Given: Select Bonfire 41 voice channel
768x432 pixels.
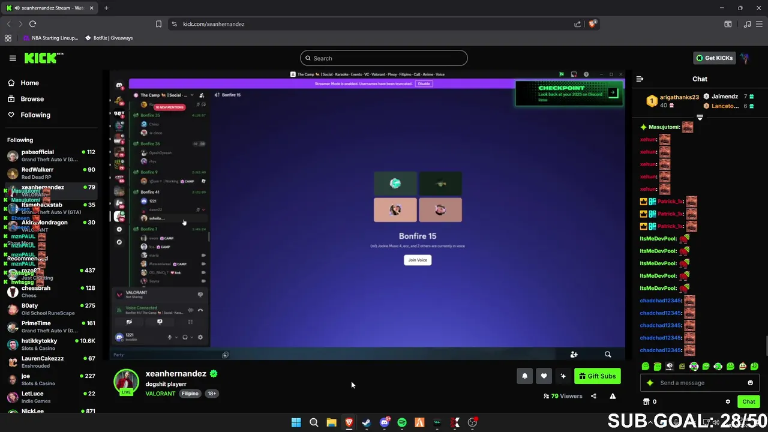Looking at the screenshot, I should [150, 192].
